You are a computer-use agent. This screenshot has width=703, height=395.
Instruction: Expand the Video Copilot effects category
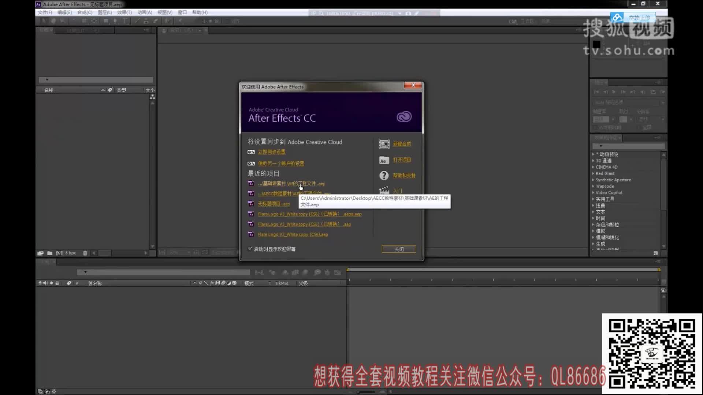pos(593,193)
